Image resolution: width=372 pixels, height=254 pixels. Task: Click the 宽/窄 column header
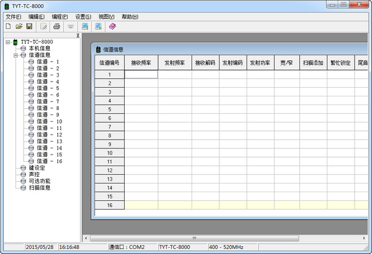[x=287, y=62]
